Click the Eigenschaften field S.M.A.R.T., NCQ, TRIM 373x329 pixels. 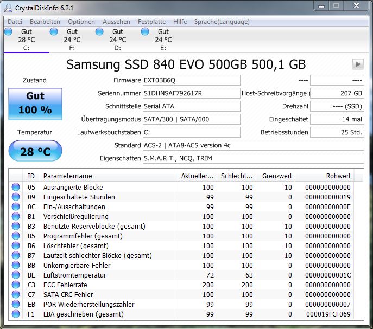(x=254, y=158)
